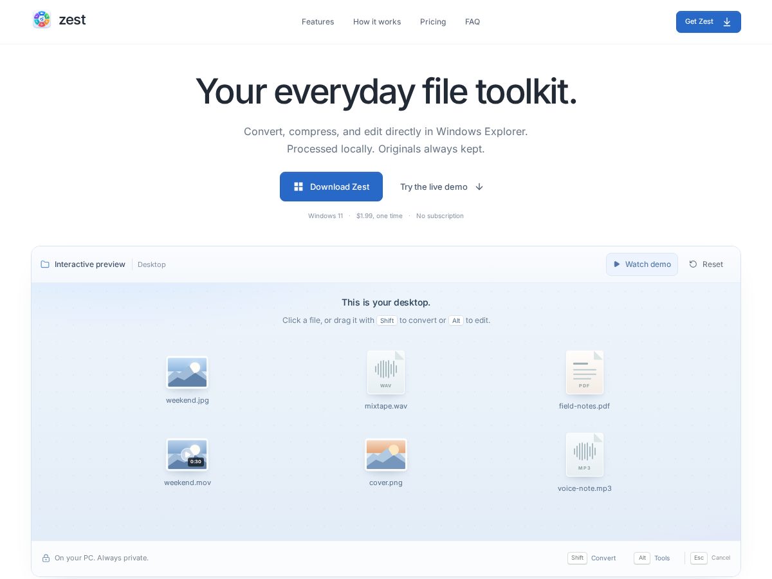Click the weekend.mov video file icon
Viewport: 772px width, 579px height.
tap(187, 455)
